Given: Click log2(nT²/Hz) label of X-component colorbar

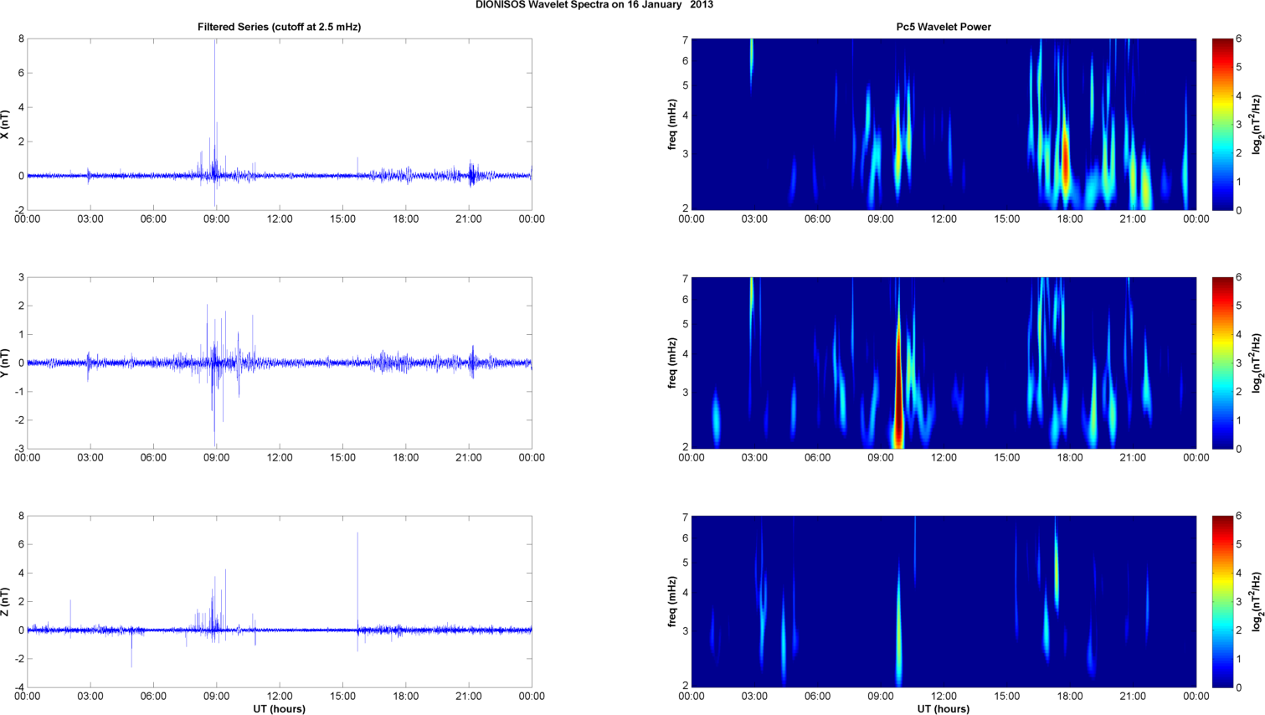Looking at the screenshot, I should click(x=1257, y=124).
